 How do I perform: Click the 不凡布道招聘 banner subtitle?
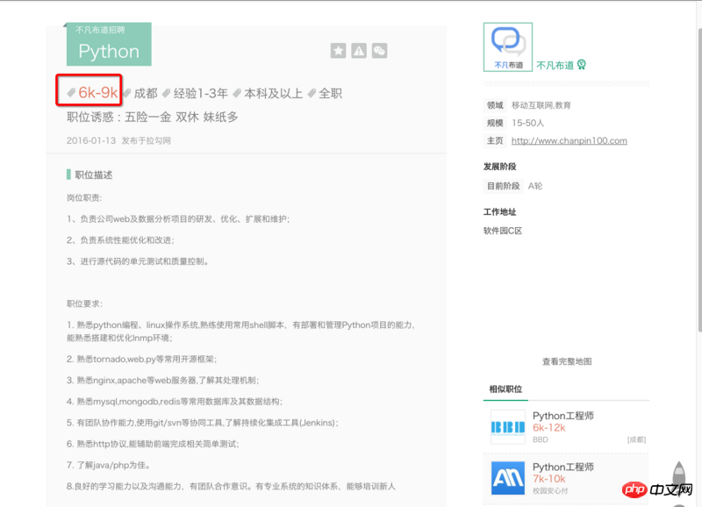coord(100,30)
